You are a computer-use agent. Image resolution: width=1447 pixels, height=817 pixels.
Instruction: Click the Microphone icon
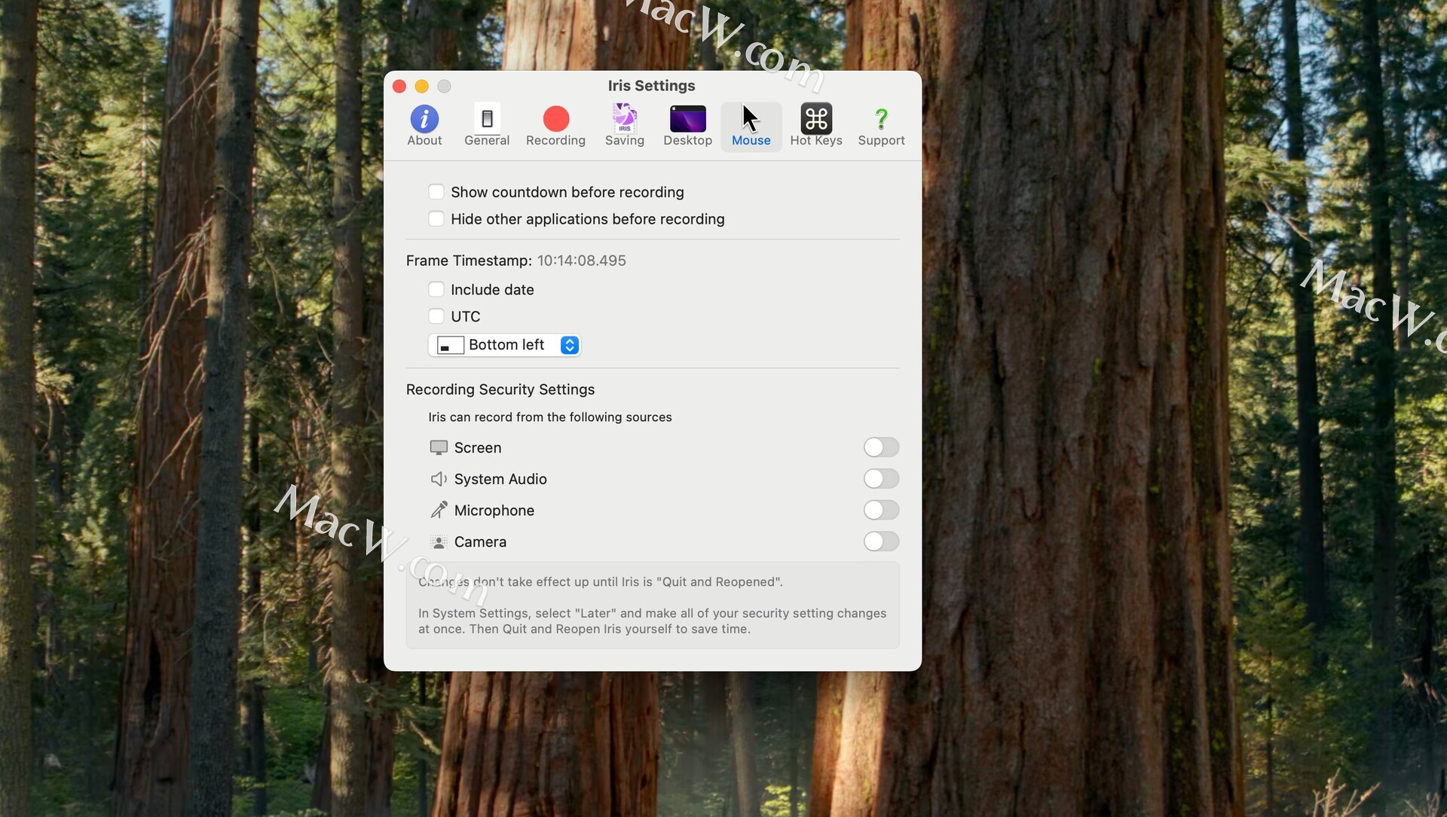pyautogui.click(x=439, y=511)
